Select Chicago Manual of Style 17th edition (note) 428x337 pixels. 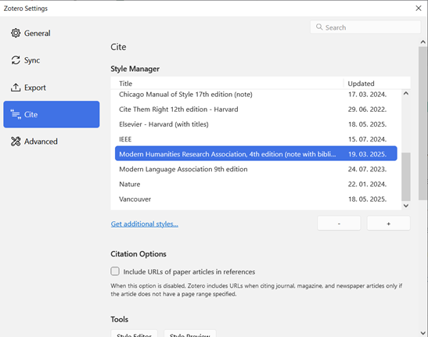[256, 95]
